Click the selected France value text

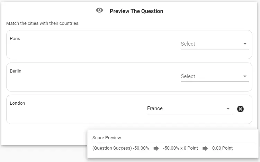(155, 108)
